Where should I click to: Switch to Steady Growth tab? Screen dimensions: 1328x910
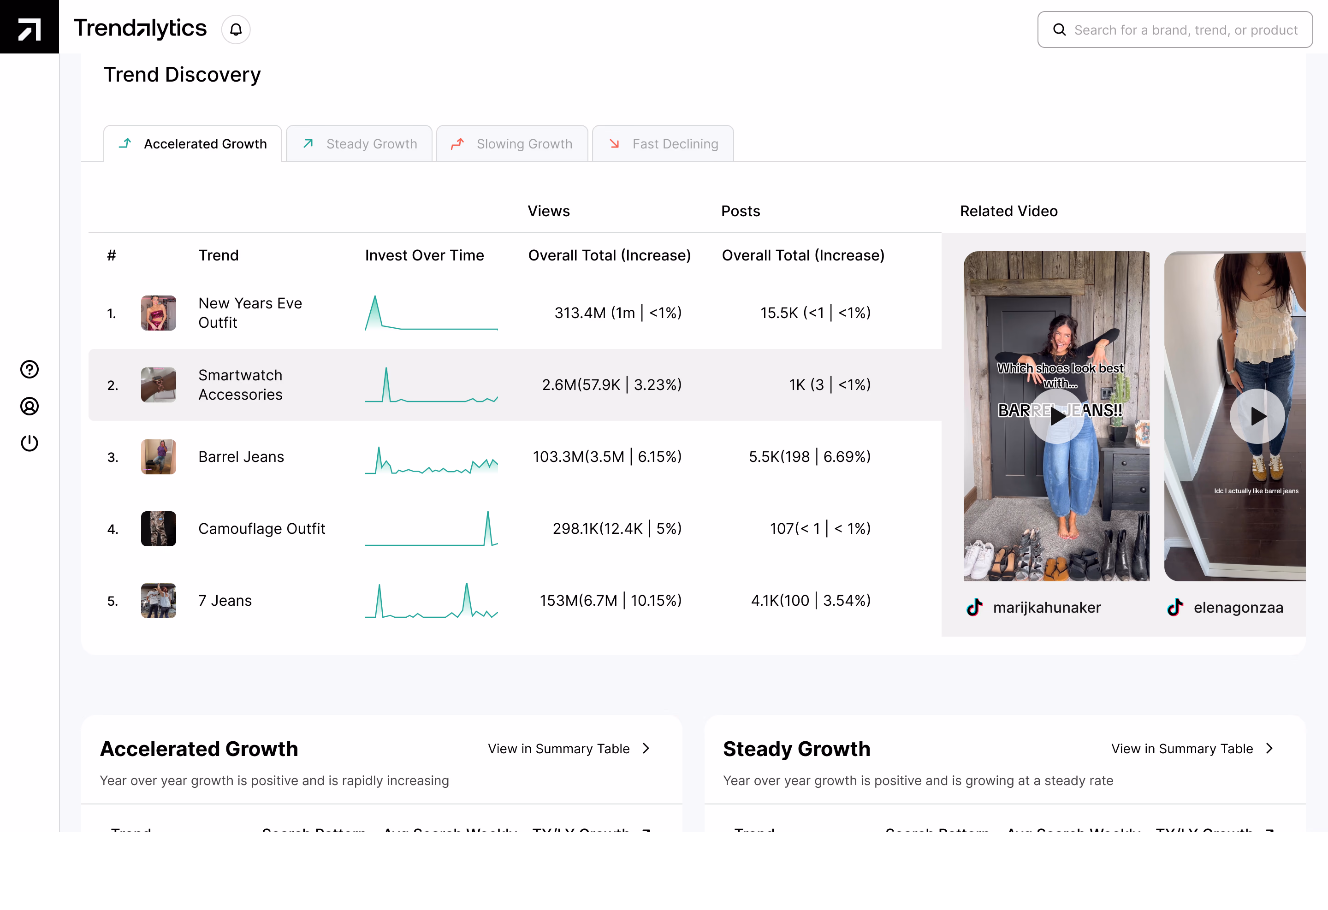pos(359,144)
